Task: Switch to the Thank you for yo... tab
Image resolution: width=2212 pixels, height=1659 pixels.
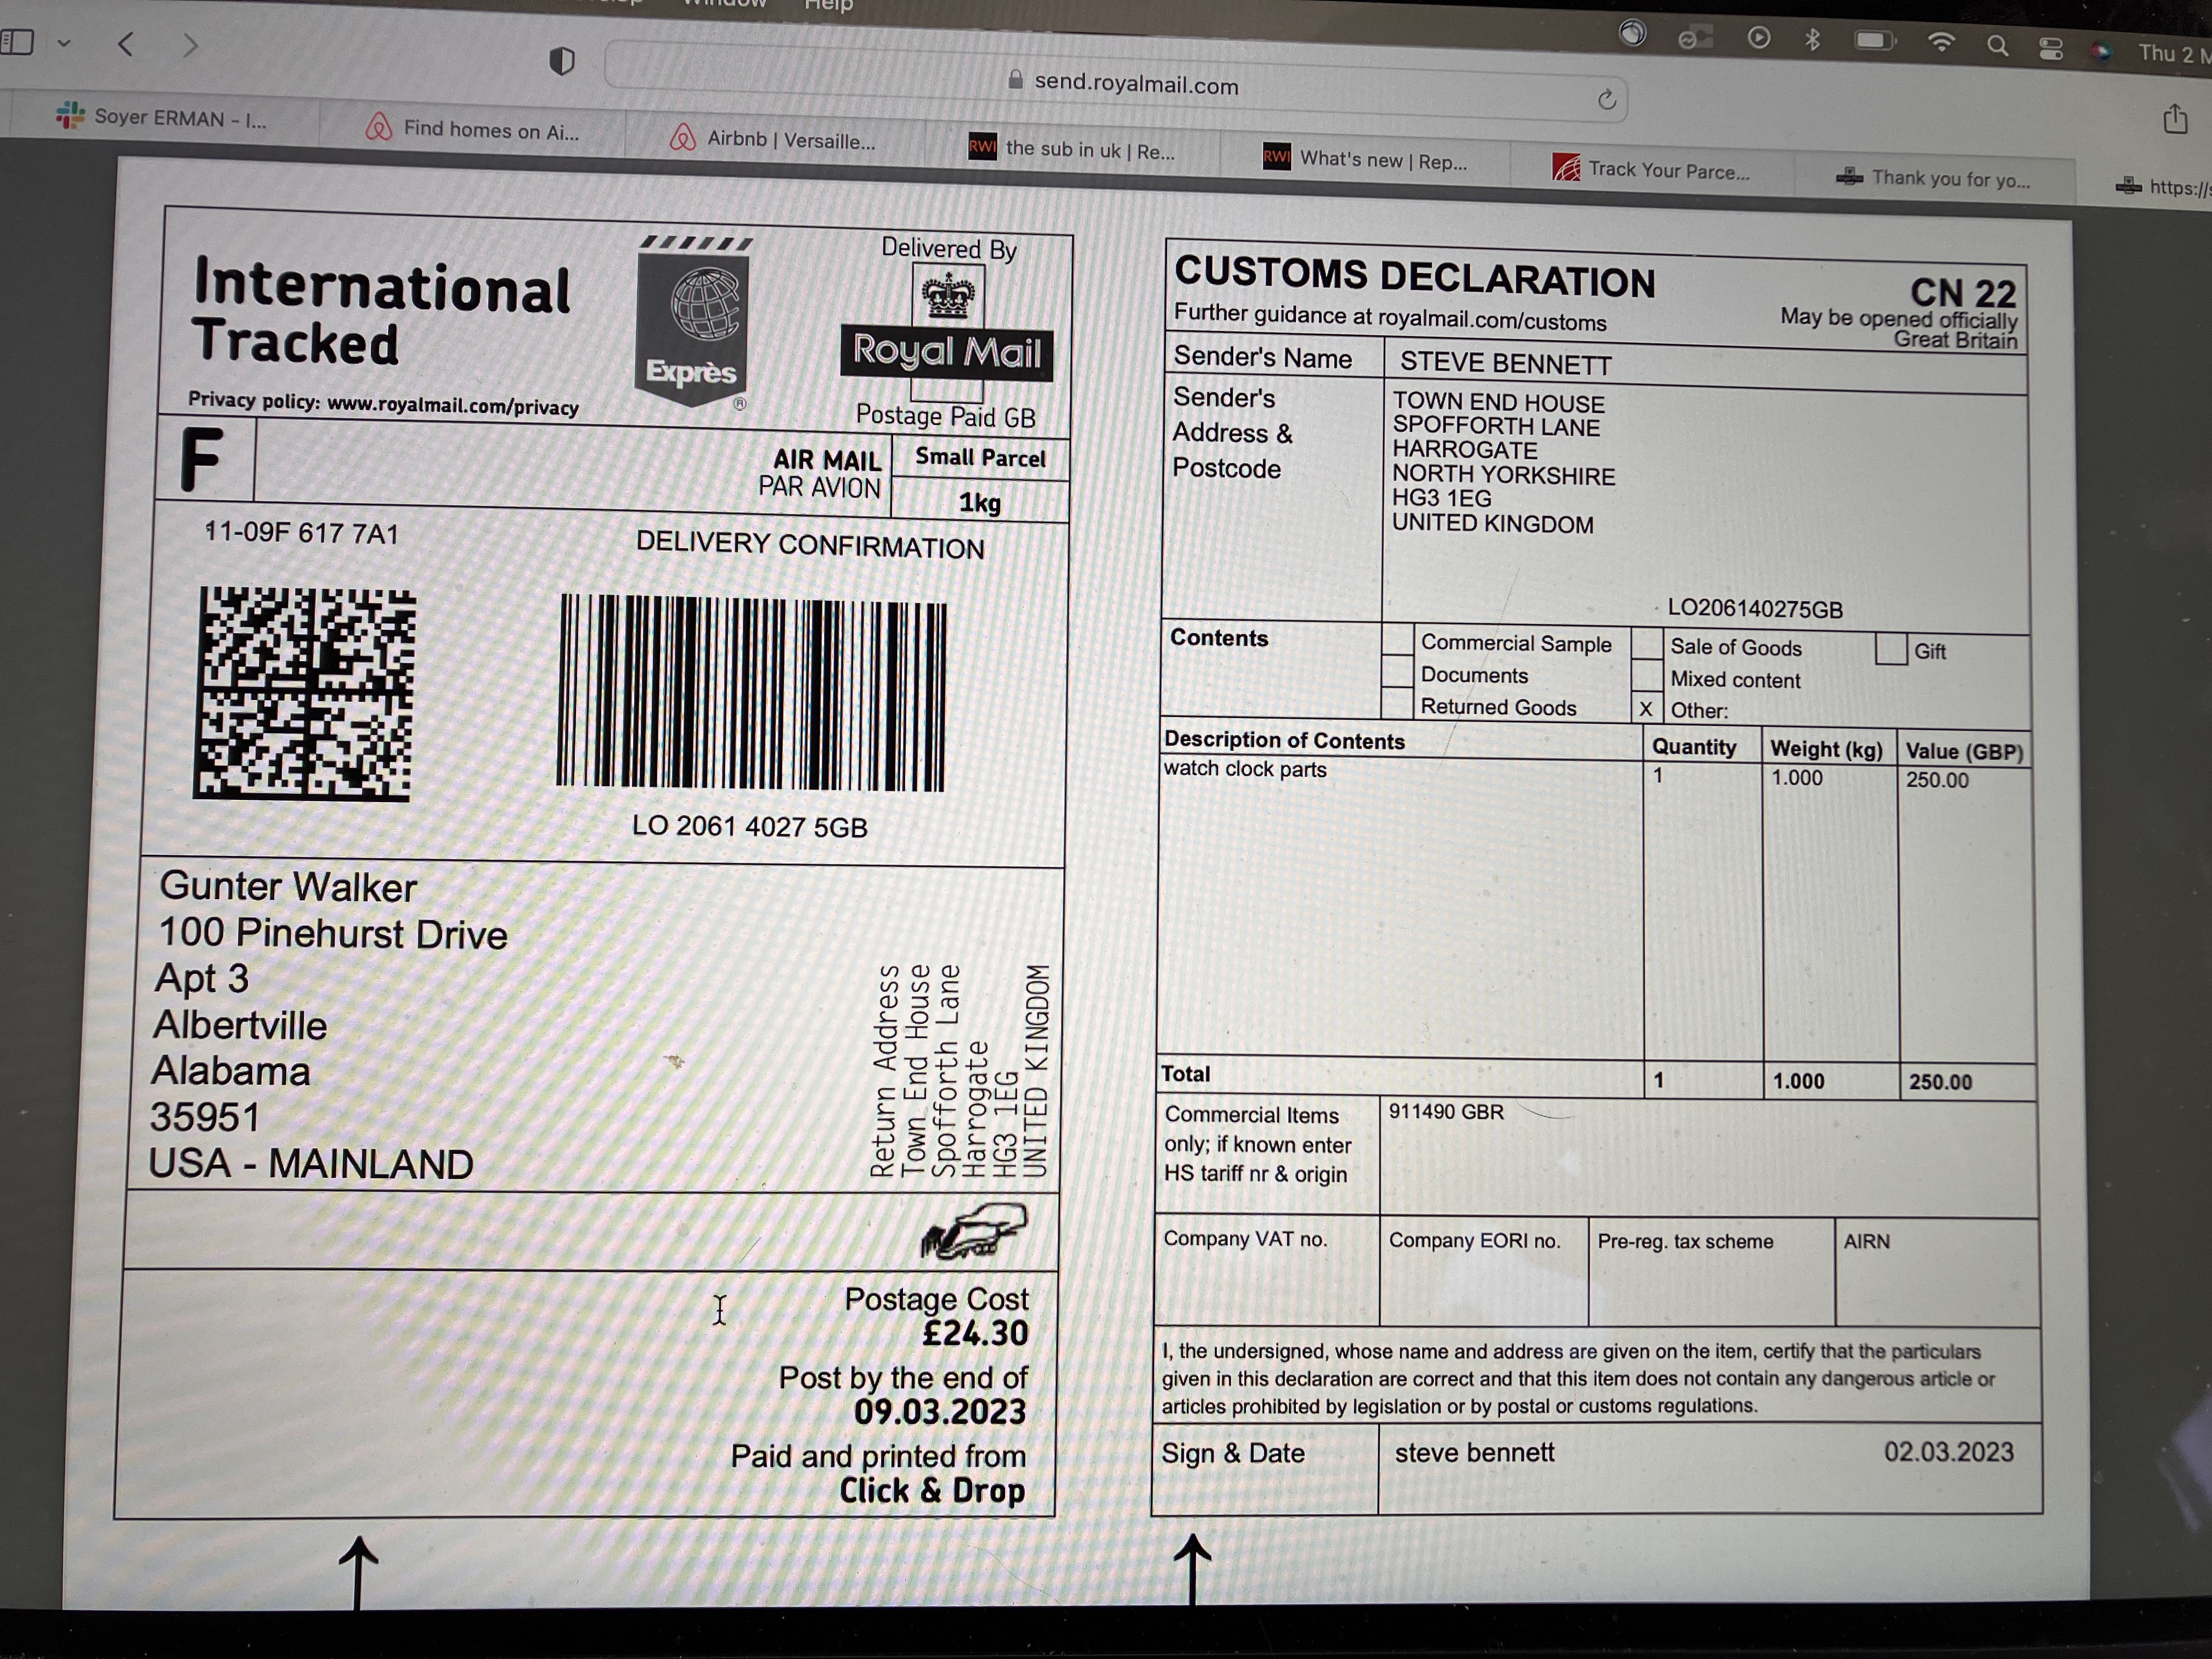Action: [1933, 179]
